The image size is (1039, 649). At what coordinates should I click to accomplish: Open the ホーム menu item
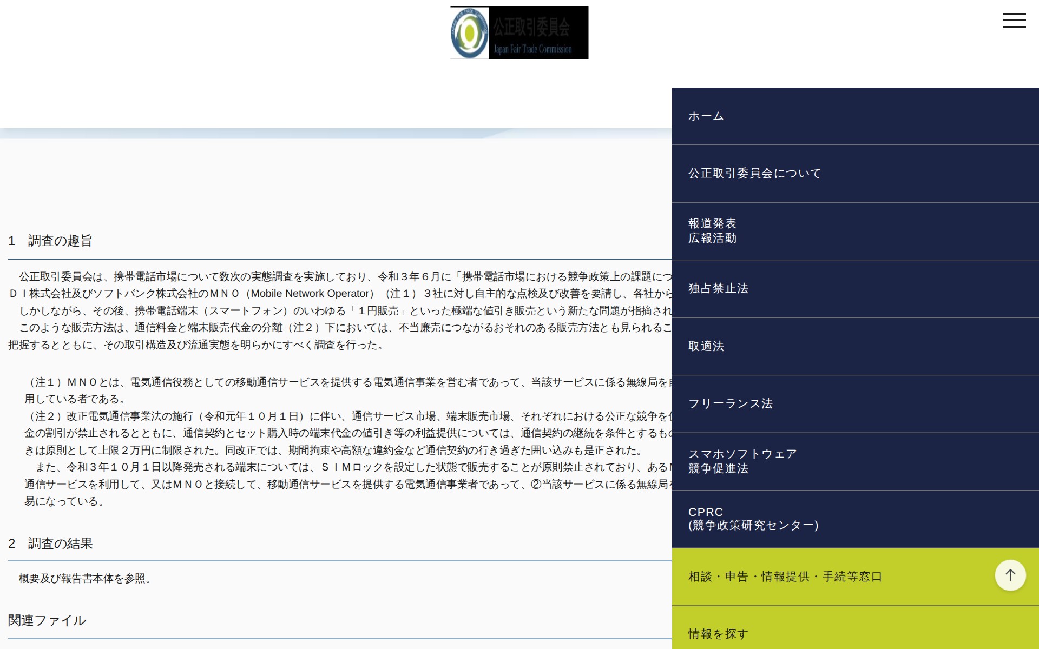point(706,116)
